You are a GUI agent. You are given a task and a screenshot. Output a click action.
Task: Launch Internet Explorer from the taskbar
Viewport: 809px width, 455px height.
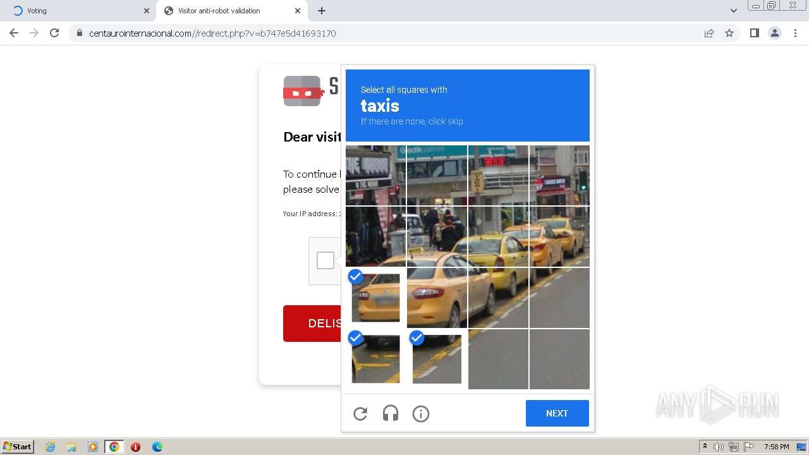[x=51, y=447]
